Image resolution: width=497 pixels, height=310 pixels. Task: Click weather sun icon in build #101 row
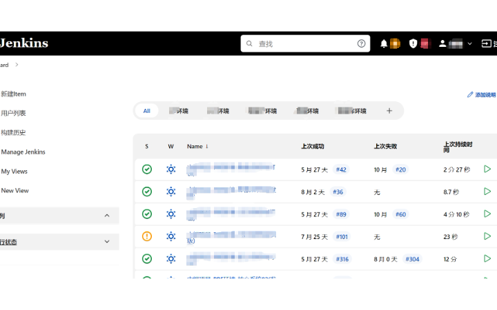171,236
